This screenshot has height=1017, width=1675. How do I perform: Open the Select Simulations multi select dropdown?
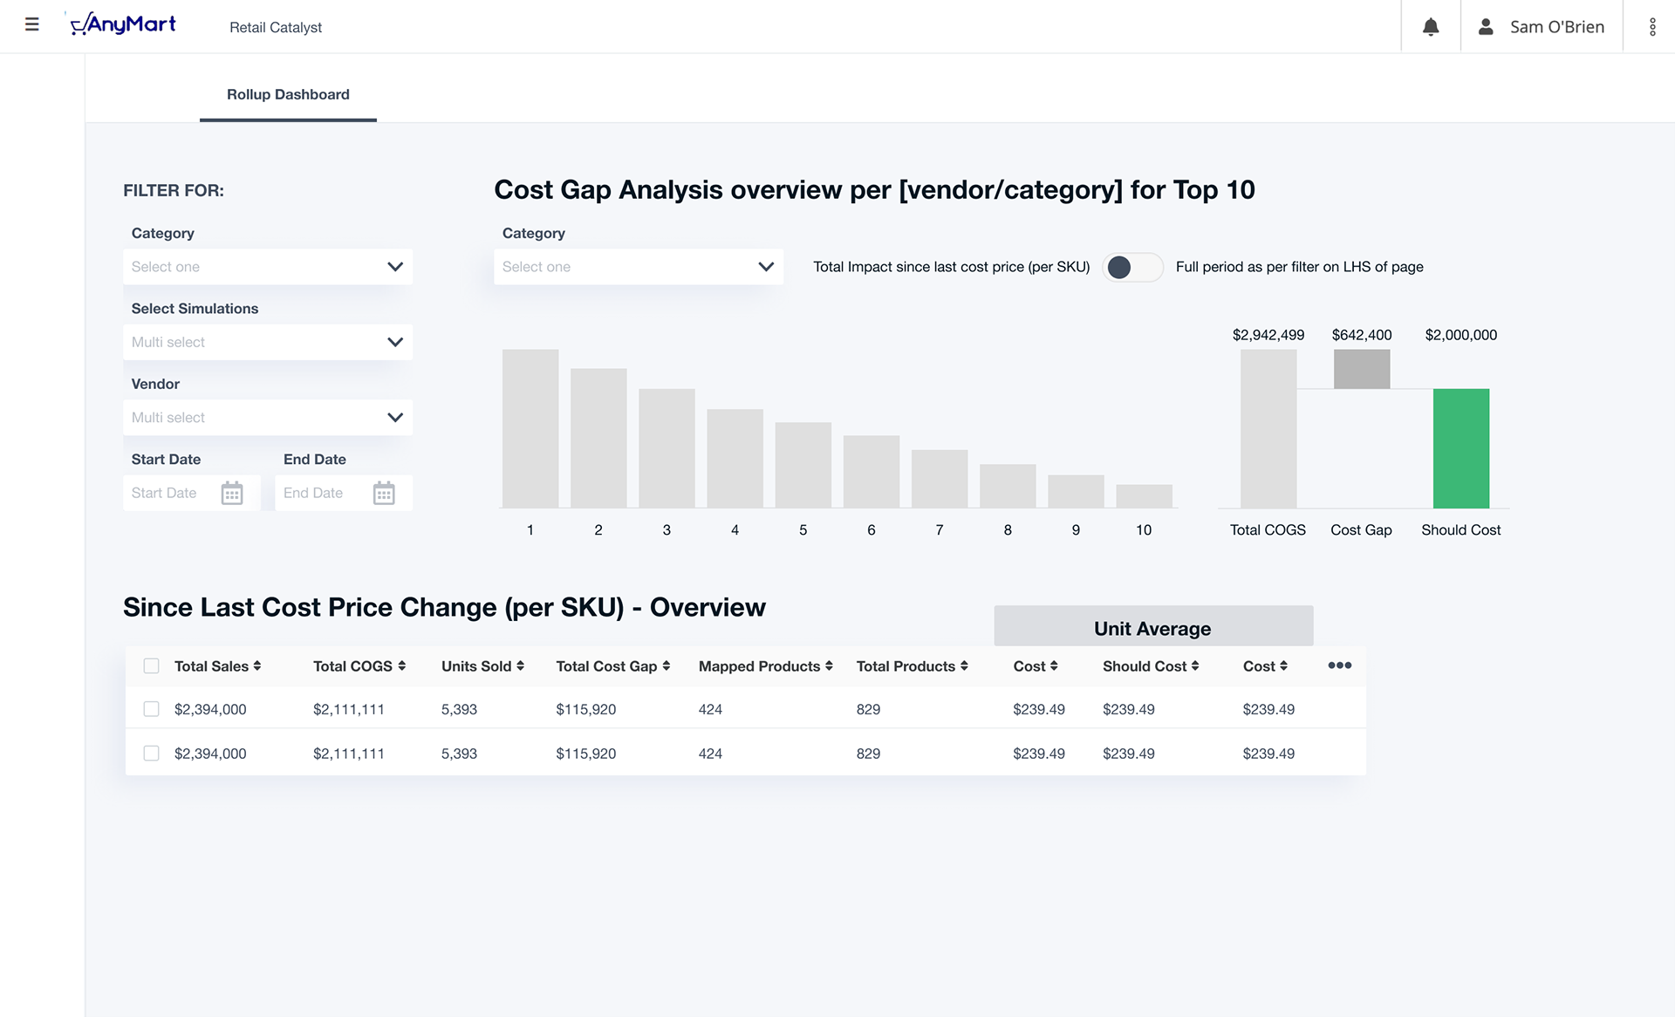267,342
